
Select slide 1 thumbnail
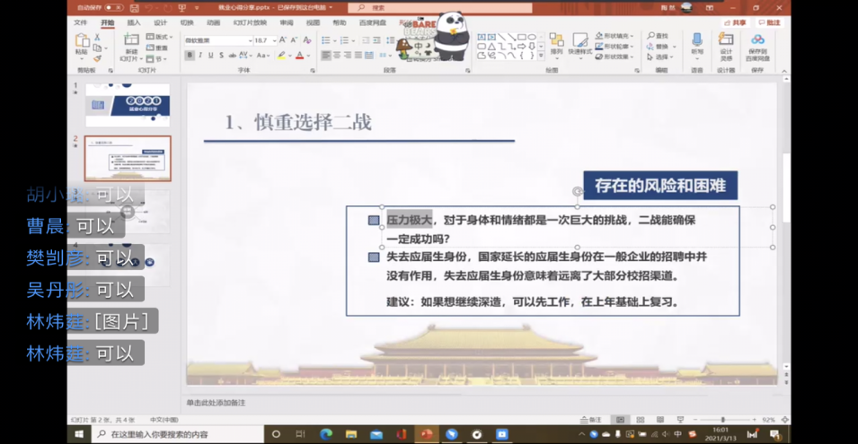coord(128,106)
